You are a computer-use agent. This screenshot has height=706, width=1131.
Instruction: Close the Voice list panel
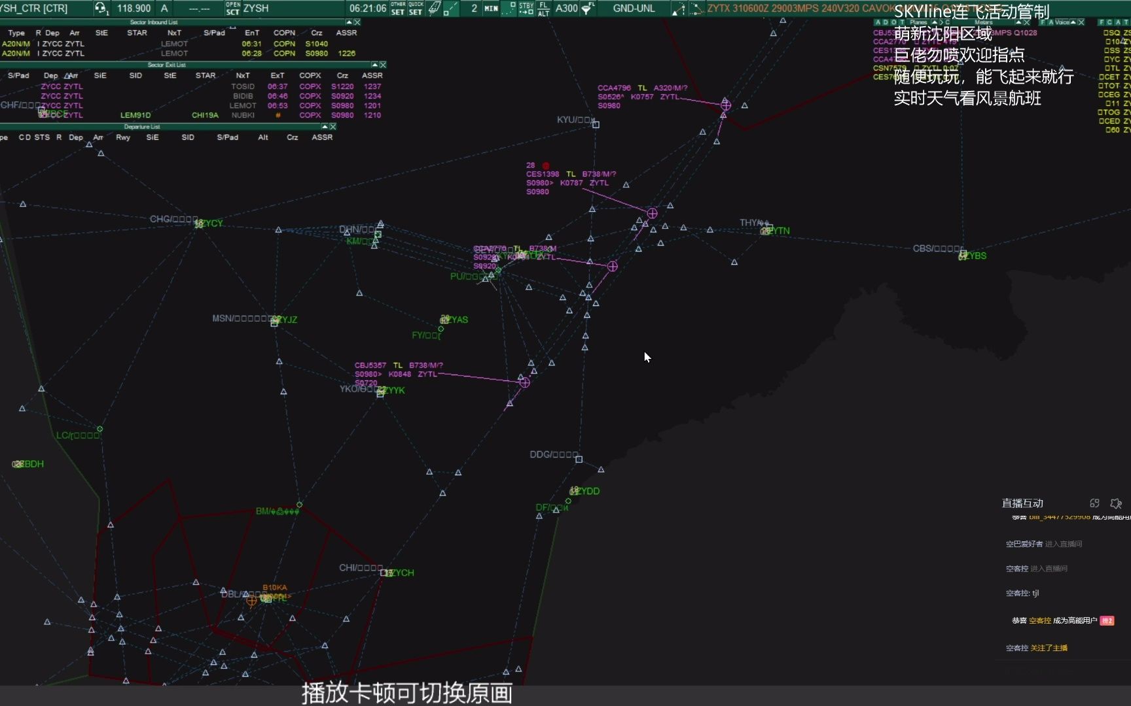(x=1081, y=22)
